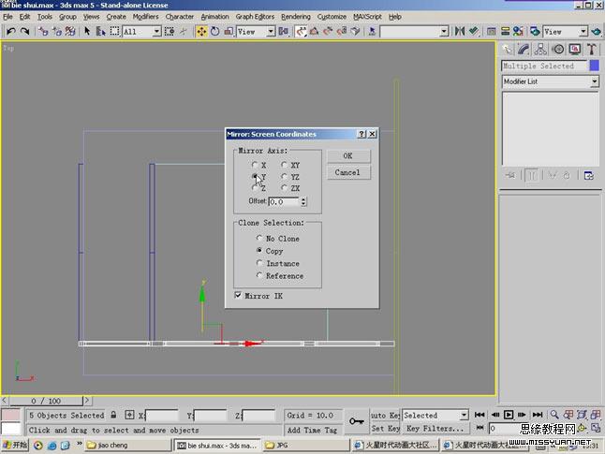Open the selection filter All dropdown
Screen dimensions: 605x454
(x=156, y=31)
